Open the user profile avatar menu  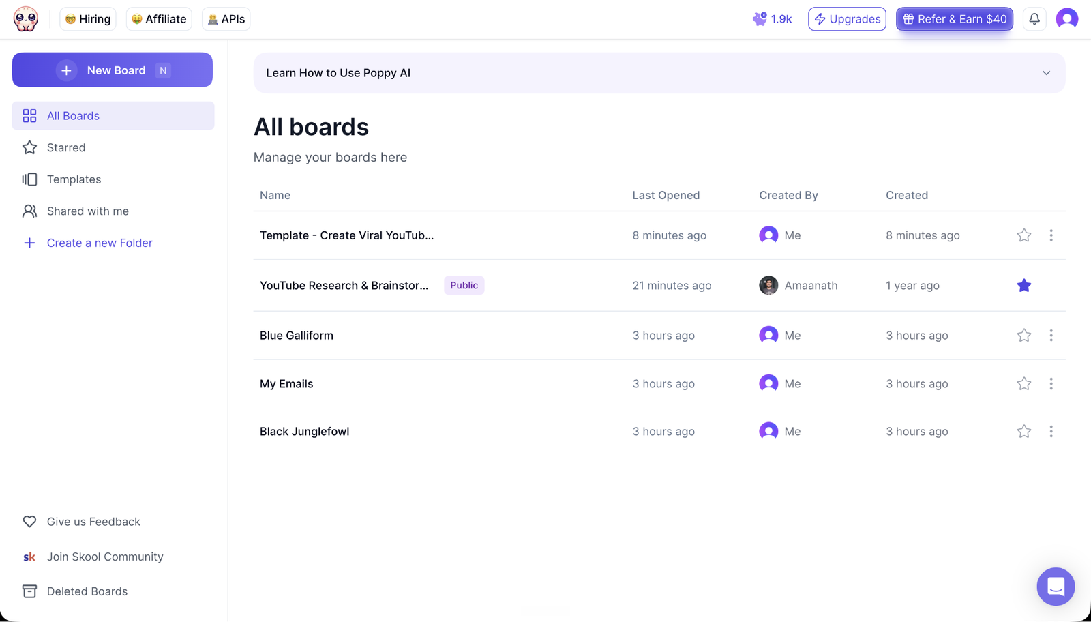(x=1067, y=19)
